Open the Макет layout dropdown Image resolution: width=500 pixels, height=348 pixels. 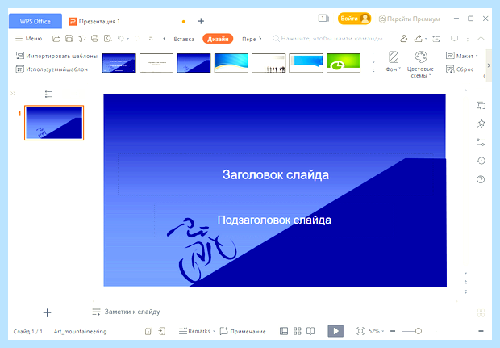462,56
